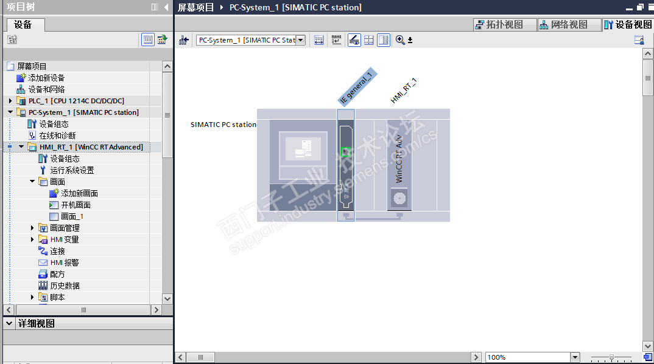Click the overview navigation icon at bottom right

click(647, 357)
